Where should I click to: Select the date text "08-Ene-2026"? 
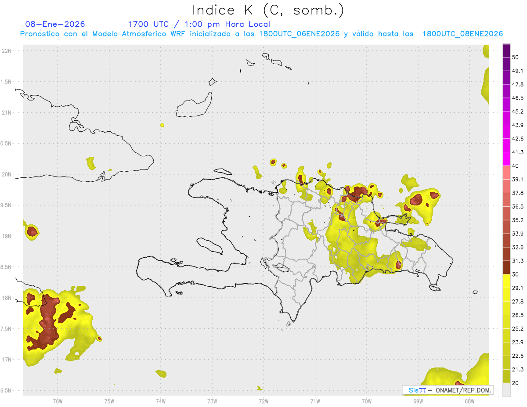(55, 24)
